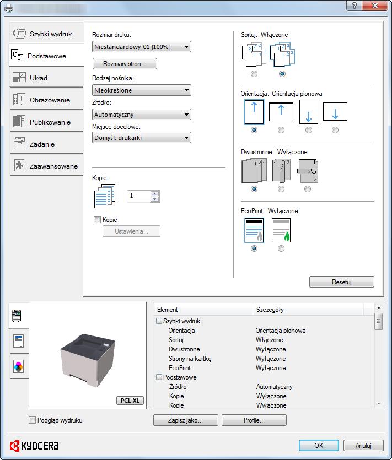Click the portrait orientation icon
This screenshot has height=460, width=392.
254,112
